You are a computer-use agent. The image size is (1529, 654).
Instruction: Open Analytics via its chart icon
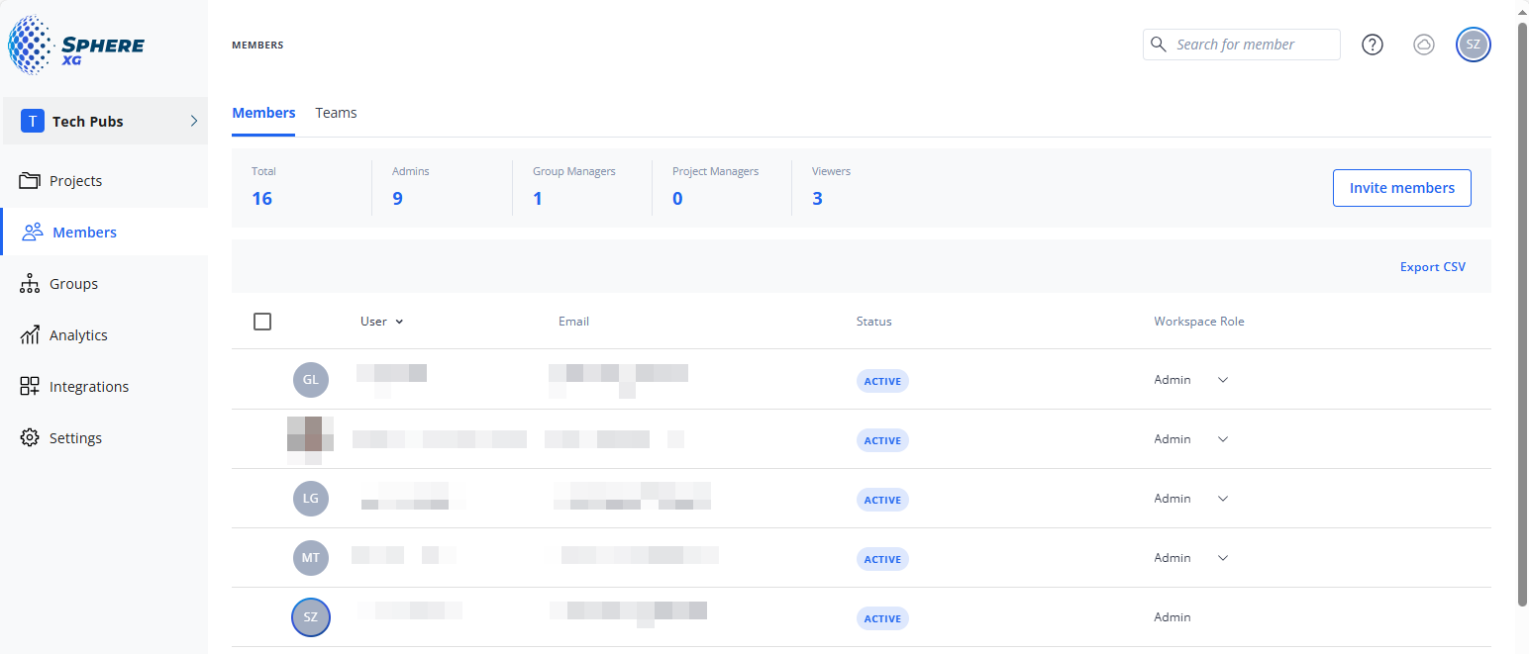tap(30, 335)
